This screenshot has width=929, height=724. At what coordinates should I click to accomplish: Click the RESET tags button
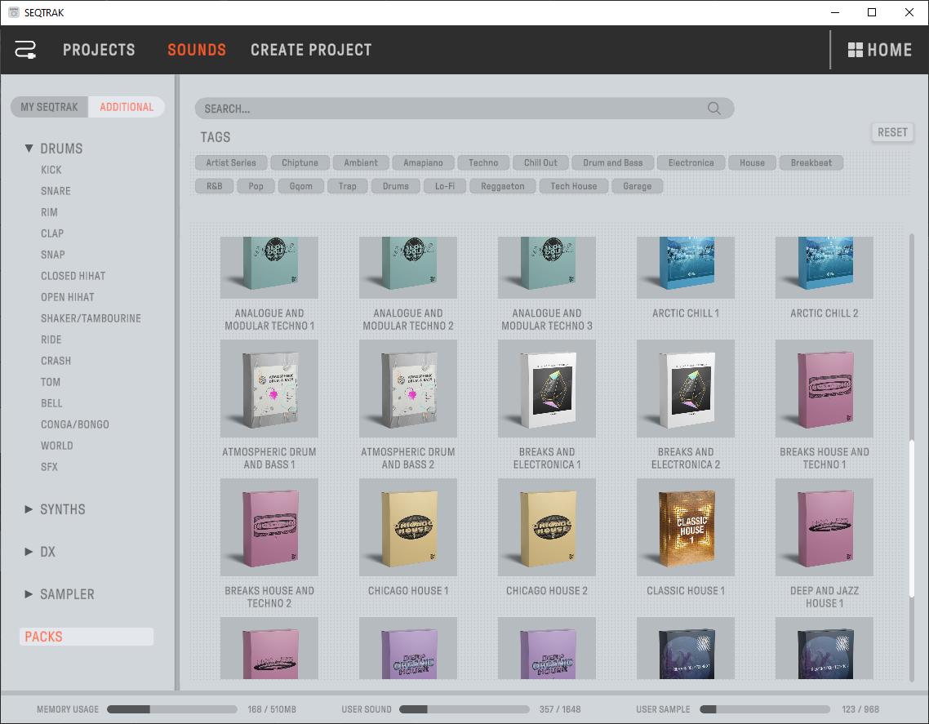coord(892,132)
